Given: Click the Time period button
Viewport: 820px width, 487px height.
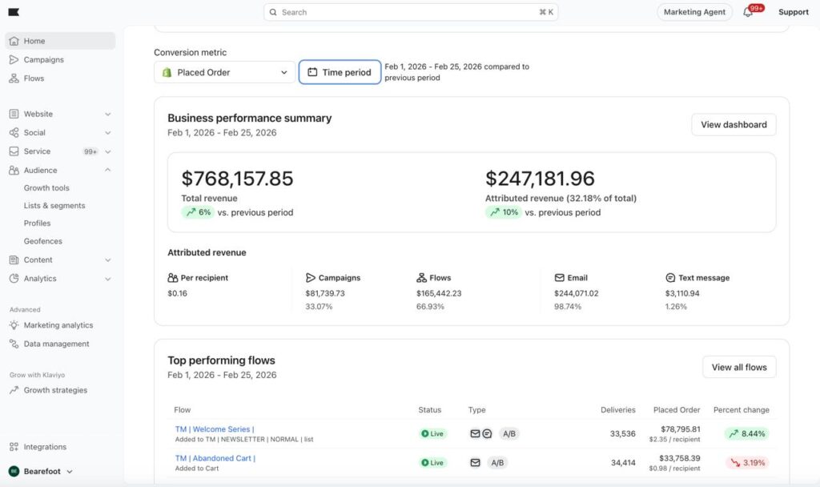Looking at the screenshot, I should coord(340,72).
